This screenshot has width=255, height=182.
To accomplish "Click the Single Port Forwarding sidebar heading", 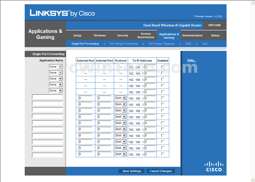I will [48, 54].
